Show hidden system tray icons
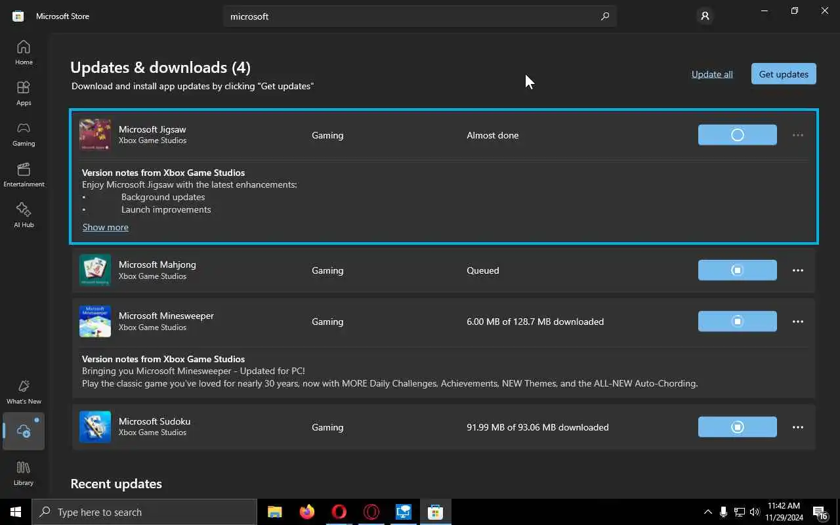840x525 pixels. point(707,512)
